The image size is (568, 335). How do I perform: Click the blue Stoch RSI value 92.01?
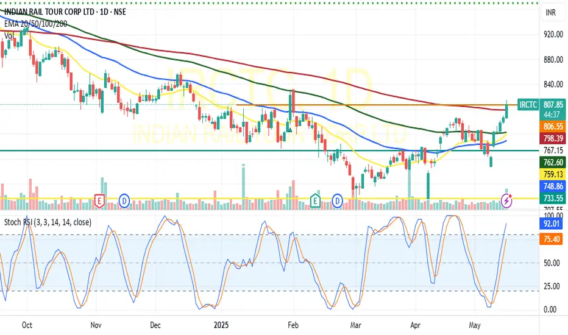[x=552, y=224]
